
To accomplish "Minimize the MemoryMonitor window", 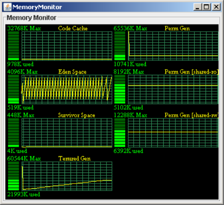I will click(x=197, y=7).
